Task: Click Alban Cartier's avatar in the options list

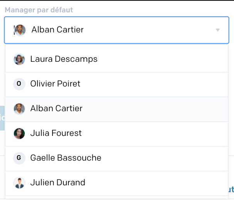Action: coord(19,109)
